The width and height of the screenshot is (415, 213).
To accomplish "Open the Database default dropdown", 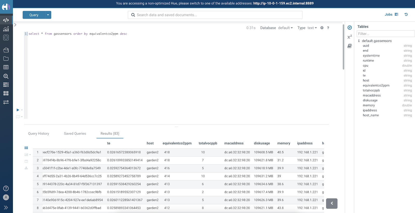I will [x=286, y=28].
